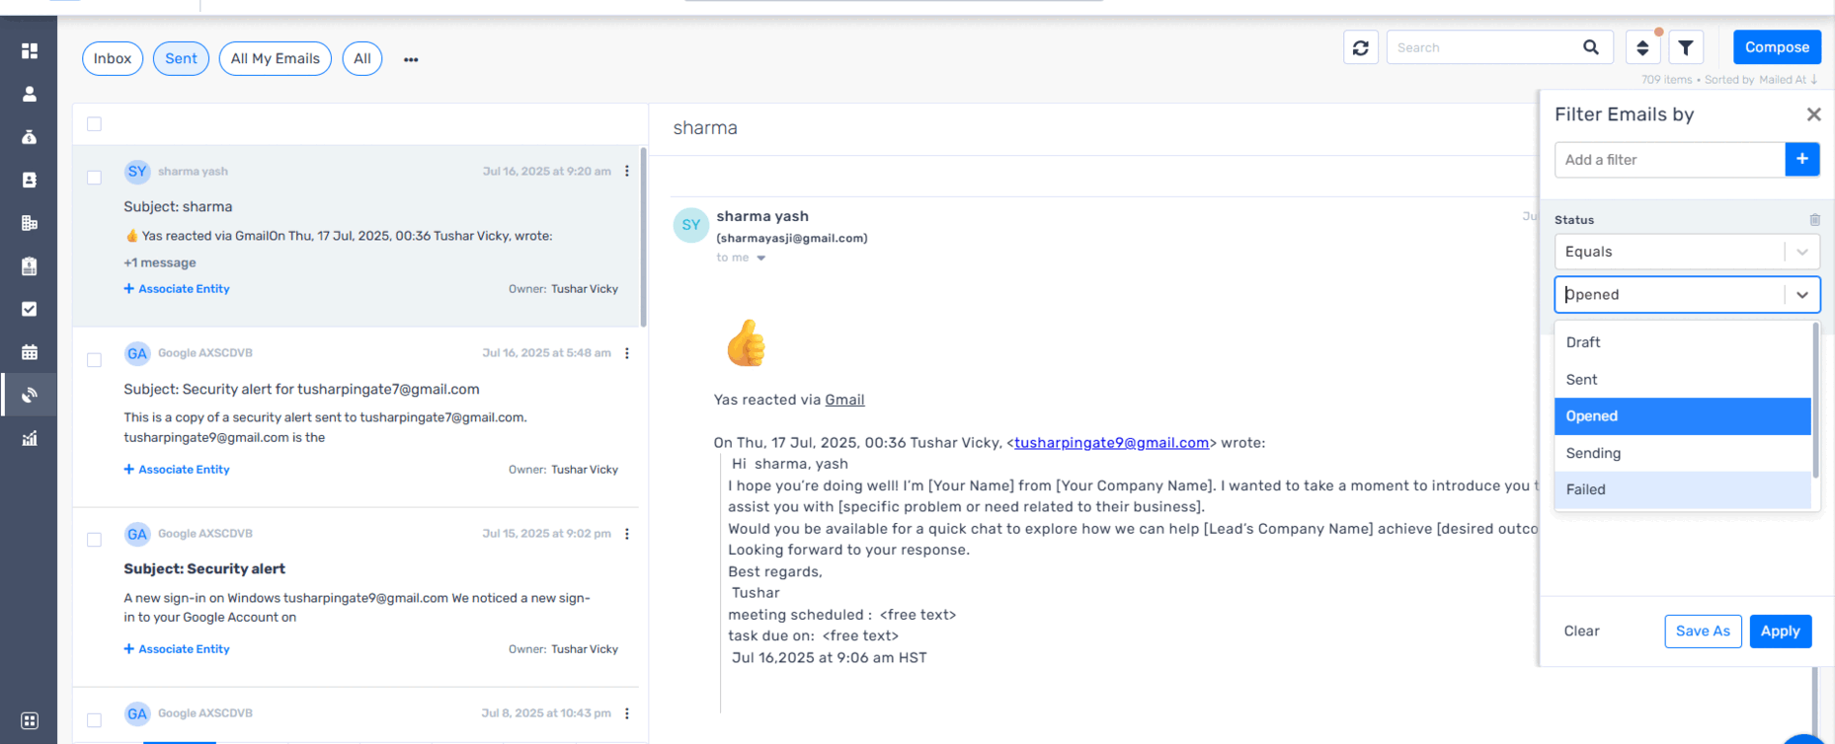Choose Opened status option
The height and width of the screenshot is (744, 1835).
tap(1683, 416)
